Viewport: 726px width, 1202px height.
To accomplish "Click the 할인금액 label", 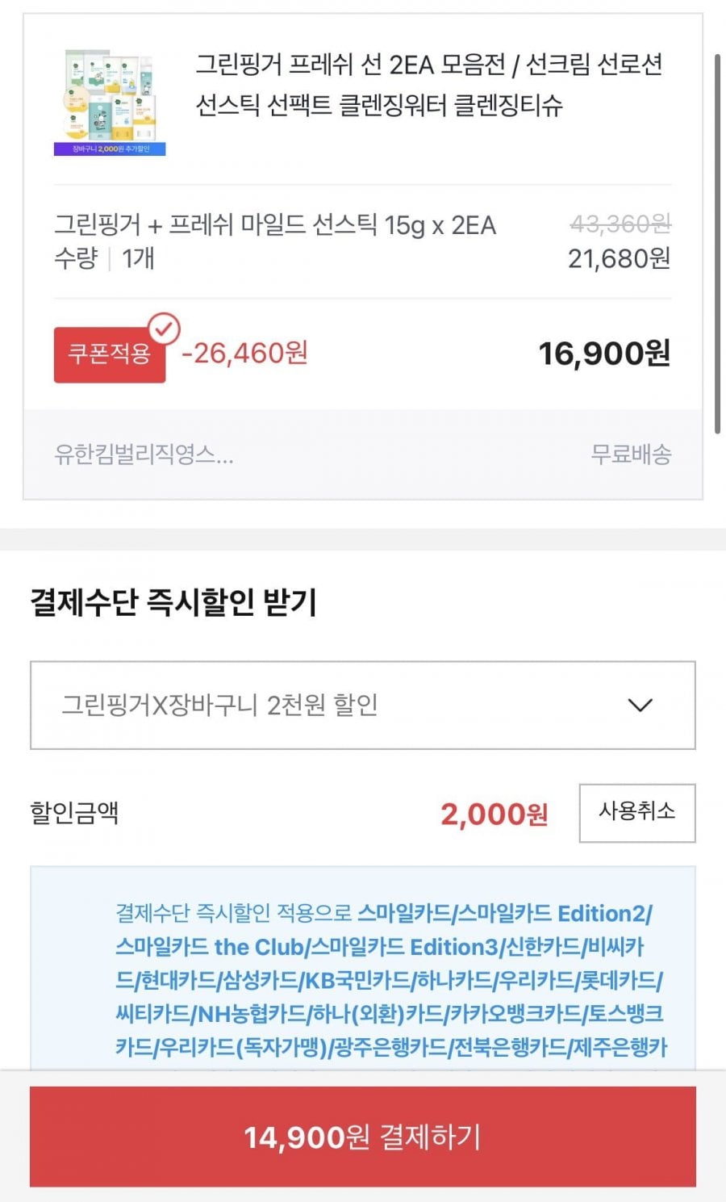I will pos(74,812).
